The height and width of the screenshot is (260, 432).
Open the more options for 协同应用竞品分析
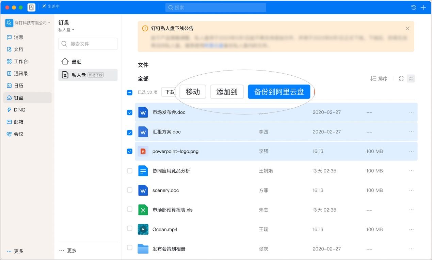point(412,171)
